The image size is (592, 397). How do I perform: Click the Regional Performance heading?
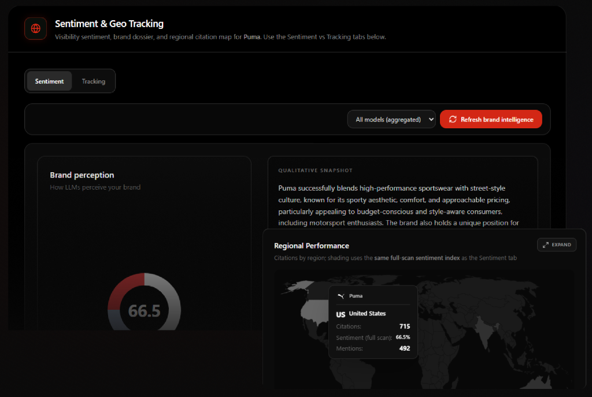coord(312,246)
